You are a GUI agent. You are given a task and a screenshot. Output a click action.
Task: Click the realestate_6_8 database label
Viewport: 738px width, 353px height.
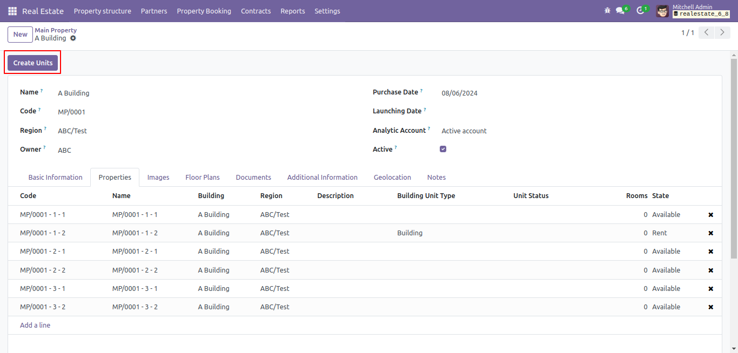[x=701, y=14]
